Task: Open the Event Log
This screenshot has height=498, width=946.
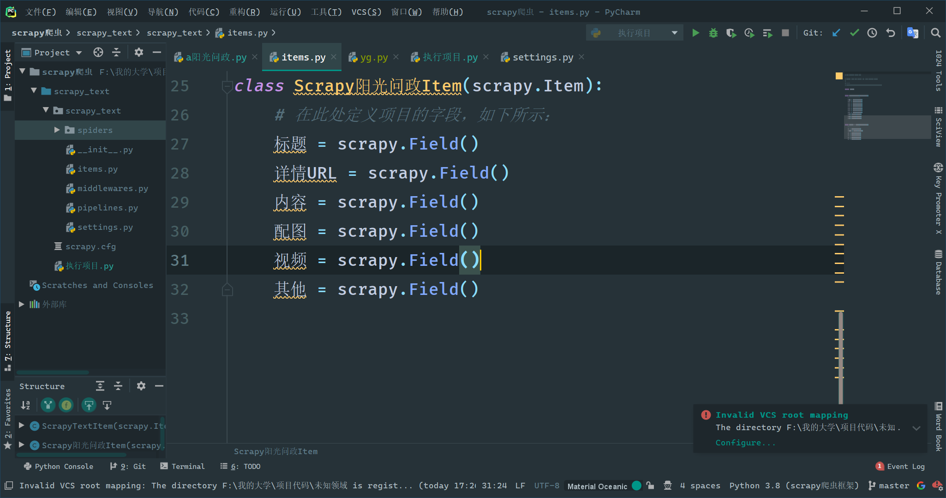Action: pyautogui.click(x=900, y=466)
